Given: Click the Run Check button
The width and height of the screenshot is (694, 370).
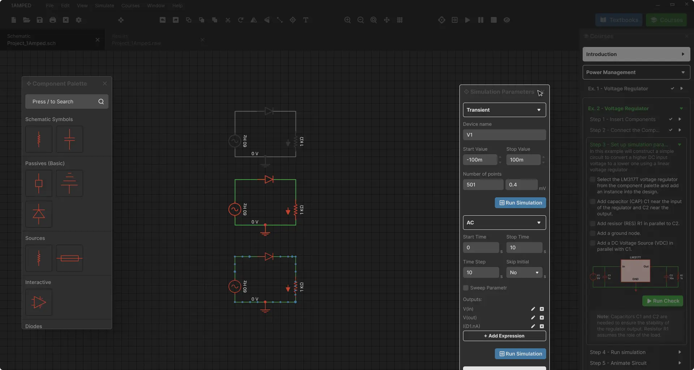Looking at the screenshot, I should pyautogui.click(x=663, y=301).
